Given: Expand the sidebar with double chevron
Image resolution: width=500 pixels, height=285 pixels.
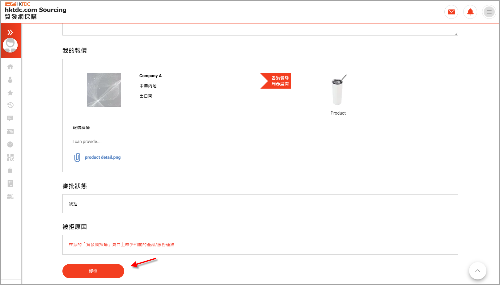Looking at the screenshot, I should tap(10, 32).
